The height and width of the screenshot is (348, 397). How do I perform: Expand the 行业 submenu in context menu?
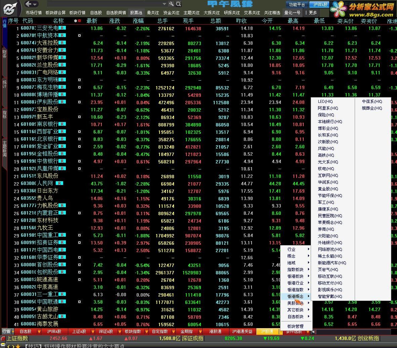[x=296, y=249]
